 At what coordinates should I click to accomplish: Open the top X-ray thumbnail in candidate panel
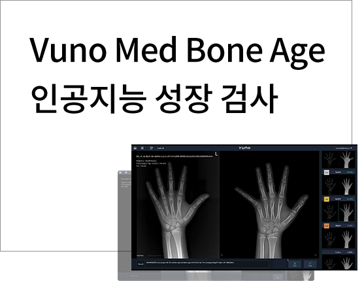[x=347, y=159]
